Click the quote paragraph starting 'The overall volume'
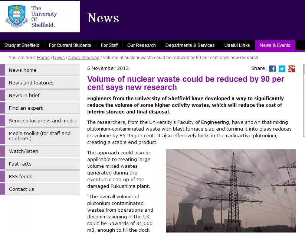 (x=120, y=213)
